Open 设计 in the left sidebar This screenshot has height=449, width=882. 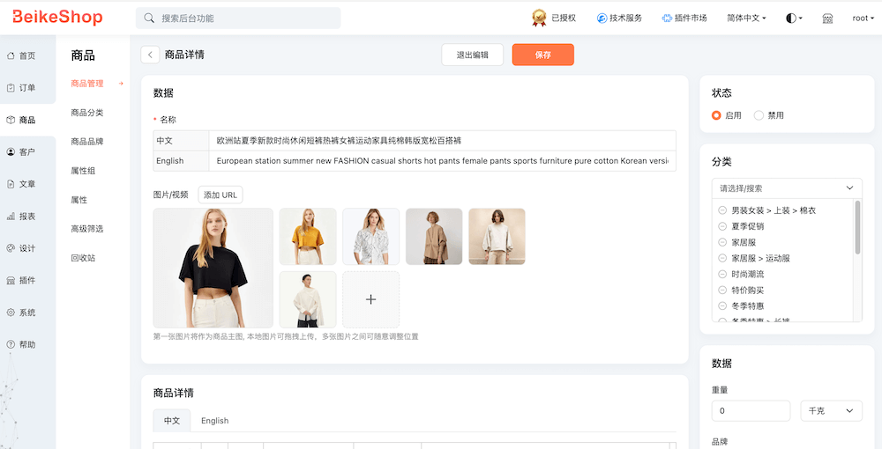21,248
